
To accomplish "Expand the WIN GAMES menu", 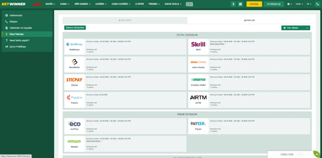I will tap(83, 4).
